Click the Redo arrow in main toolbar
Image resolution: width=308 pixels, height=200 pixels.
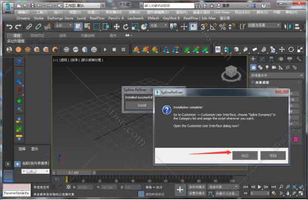click(18, 27)
